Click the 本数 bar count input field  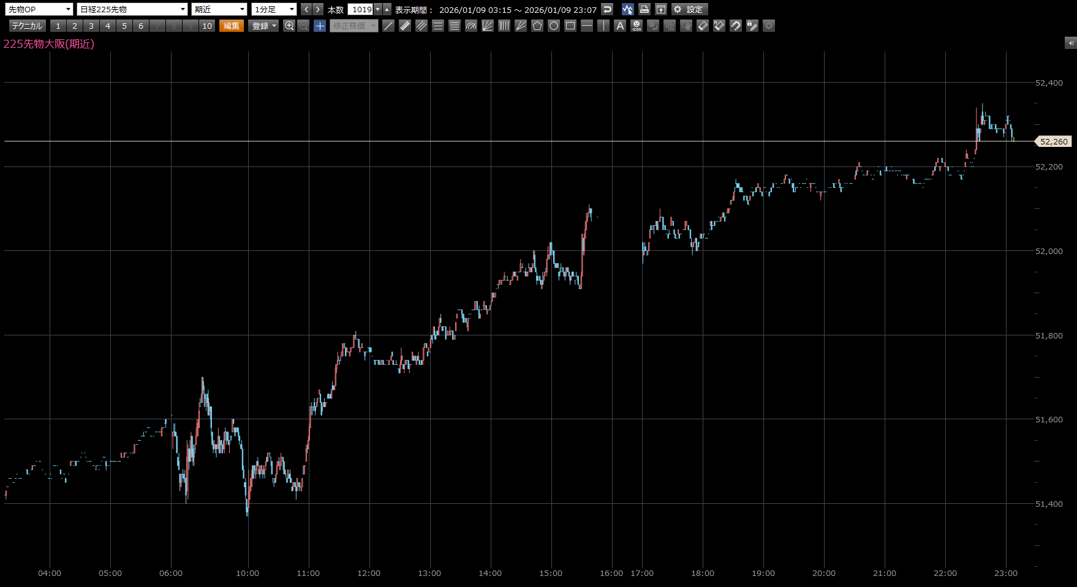tap(361, 9)
